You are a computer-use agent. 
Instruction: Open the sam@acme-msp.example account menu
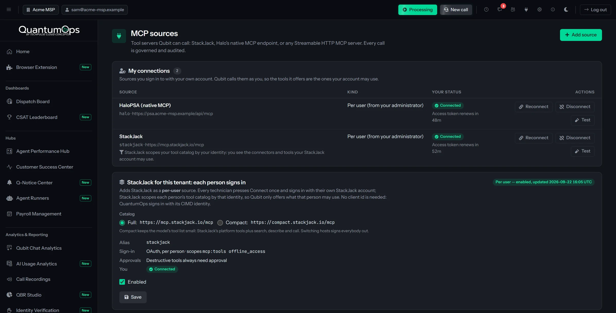(95, 9)
